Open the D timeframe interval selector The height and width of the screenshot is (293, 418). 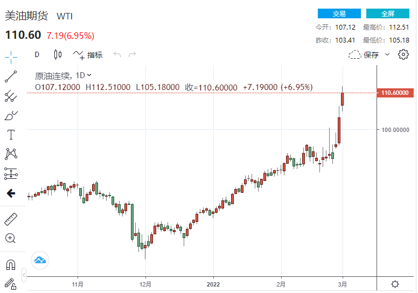[37, 54]
